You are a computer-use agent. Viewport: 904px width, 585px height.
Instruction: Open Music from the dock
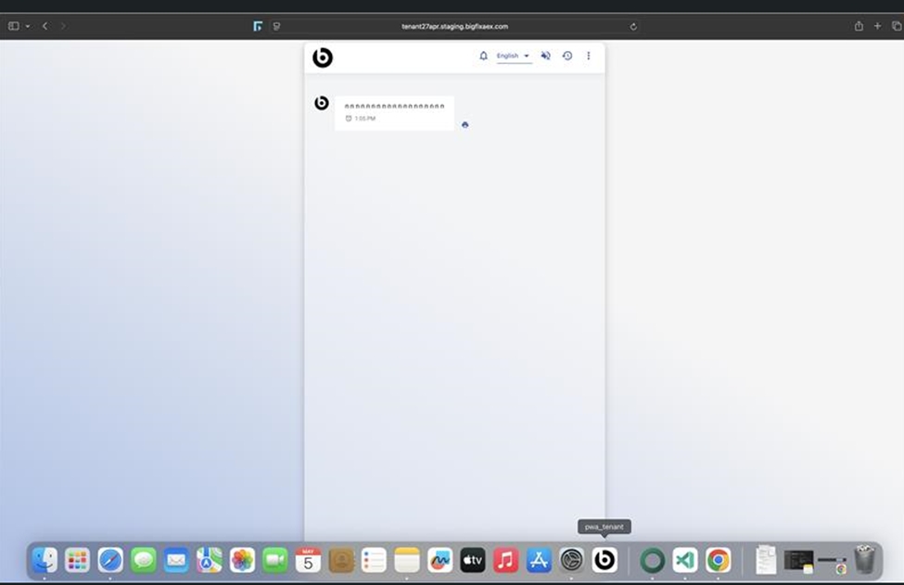point(505,560)
